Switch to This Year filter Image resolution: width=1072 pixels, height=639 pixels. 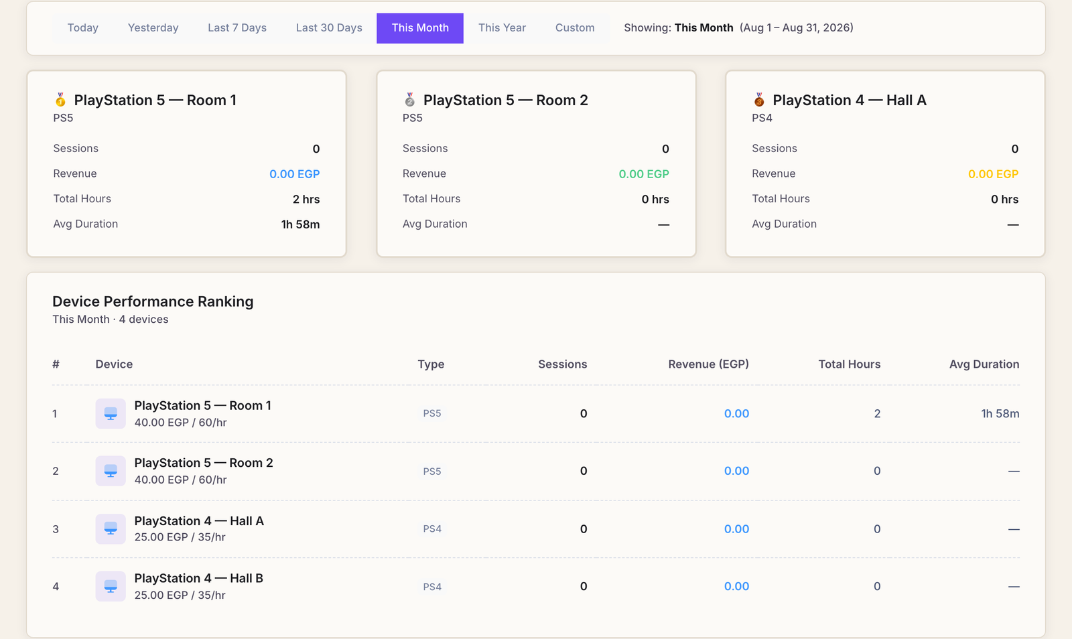click(502, 28)
